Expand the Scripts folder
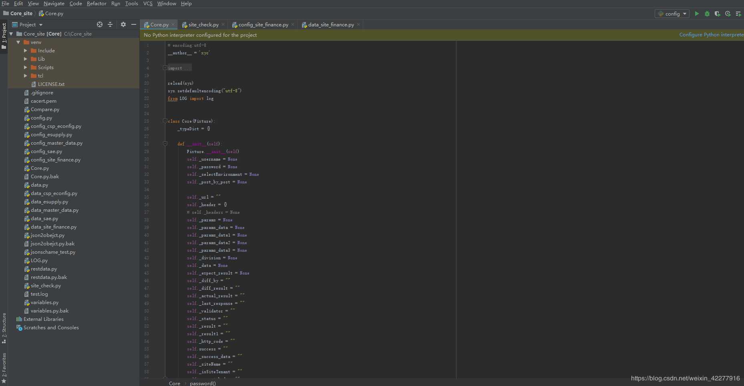The image size is (744, 386). (x=26, y=68)
